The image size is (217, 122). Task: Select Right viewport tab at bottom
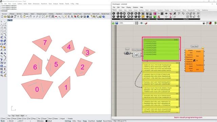tap(22, 116)
